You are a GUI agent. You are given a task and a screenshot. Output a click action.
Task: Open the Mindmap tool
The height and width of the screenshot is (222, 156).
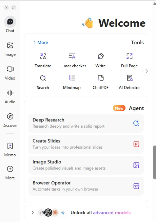[72, 82]
